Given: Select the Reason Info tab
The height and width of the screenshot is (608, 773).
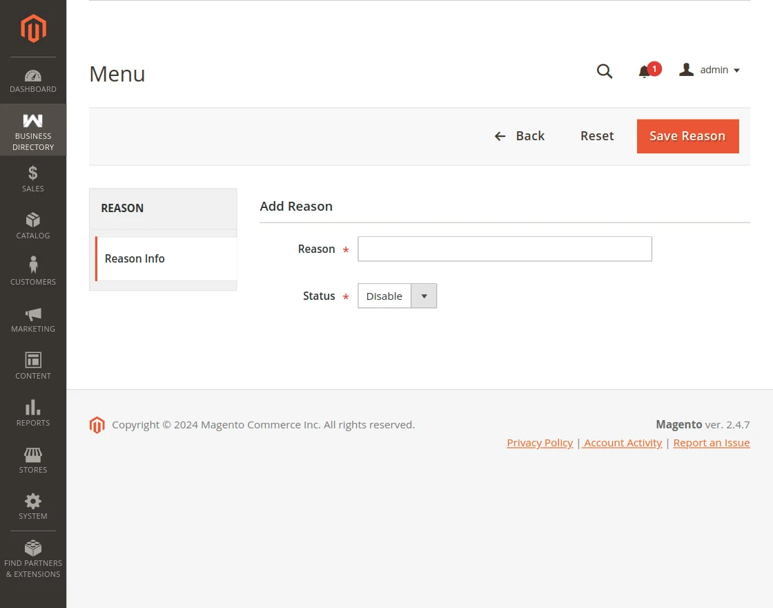Looking at the screenshot, I should click(166, 258).
